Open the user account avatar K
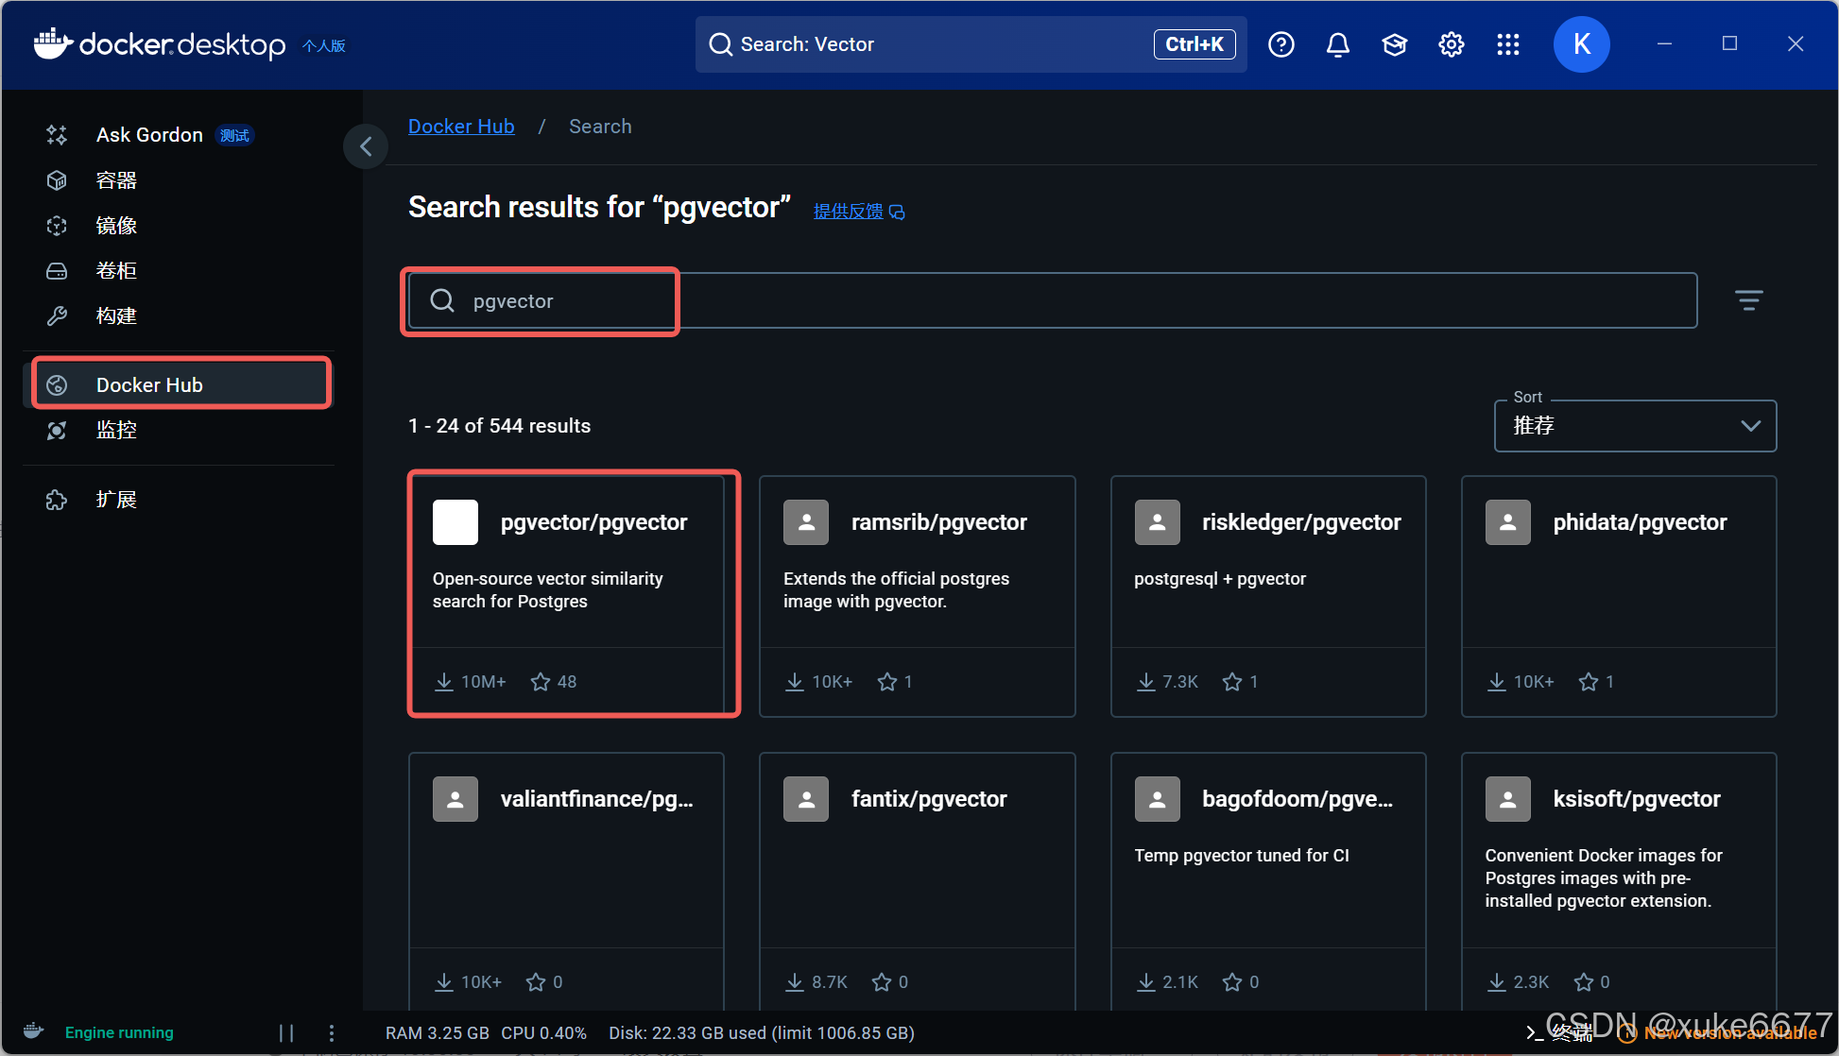 point(1582,44)
